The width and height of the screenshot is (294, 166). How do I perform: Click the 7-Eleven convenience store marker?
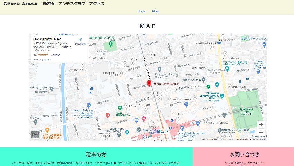click(x=258, y=72)
